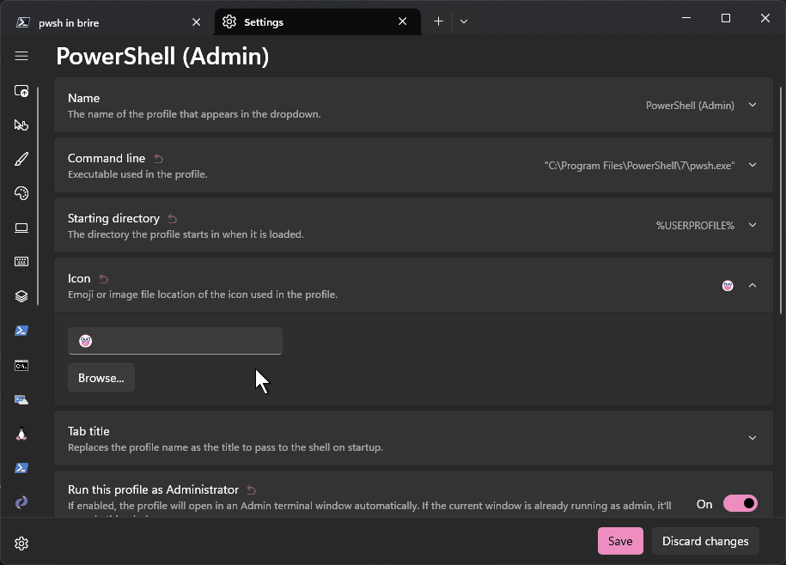Collapse the Icon setting
The width and height of the screenshot is (786, 565).
[752, 285]
